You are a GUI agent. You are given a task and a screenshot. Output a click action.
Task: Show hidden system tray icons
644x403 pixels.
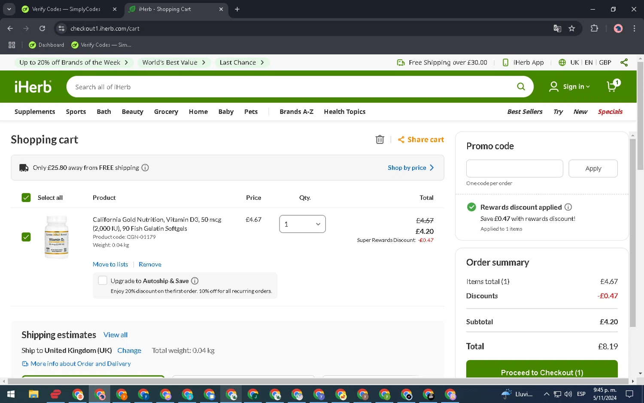point(547,394)
